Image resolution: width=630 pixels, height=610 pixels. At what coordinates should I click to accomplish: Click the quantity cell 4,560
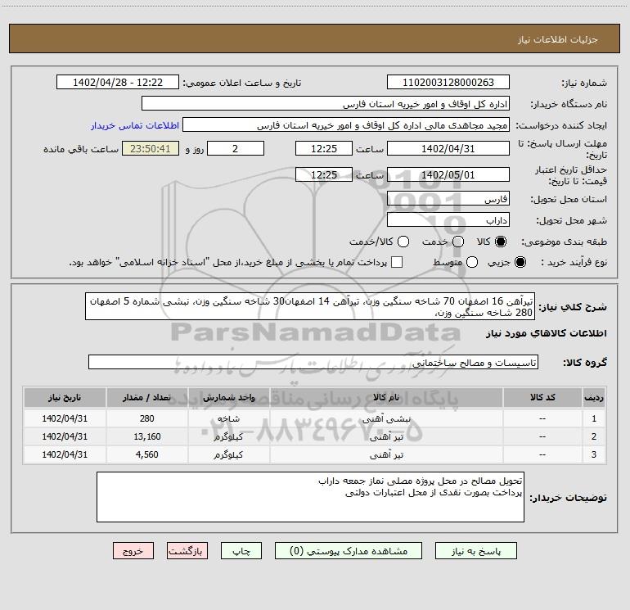pyautogui.click(x=147, y=454)
